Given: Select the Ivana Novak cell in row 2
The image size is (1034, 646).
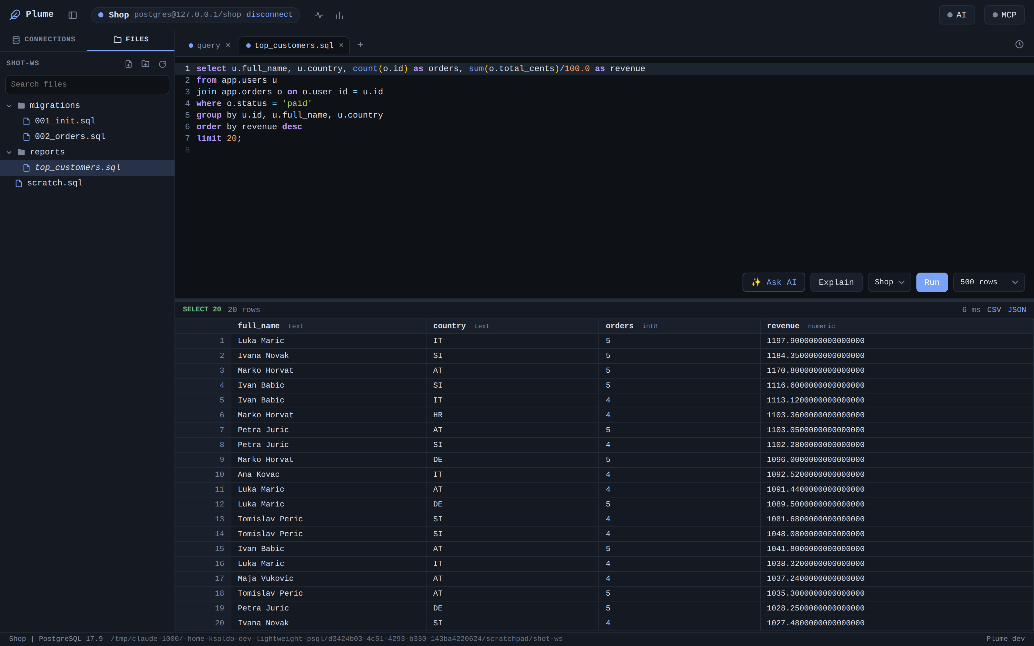Looking at the screenshot, I should coord(328,356).
